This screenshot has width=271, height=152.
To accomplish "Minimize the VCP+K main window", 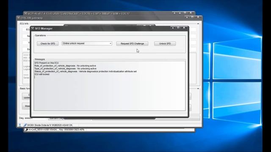I will point(180,13).
